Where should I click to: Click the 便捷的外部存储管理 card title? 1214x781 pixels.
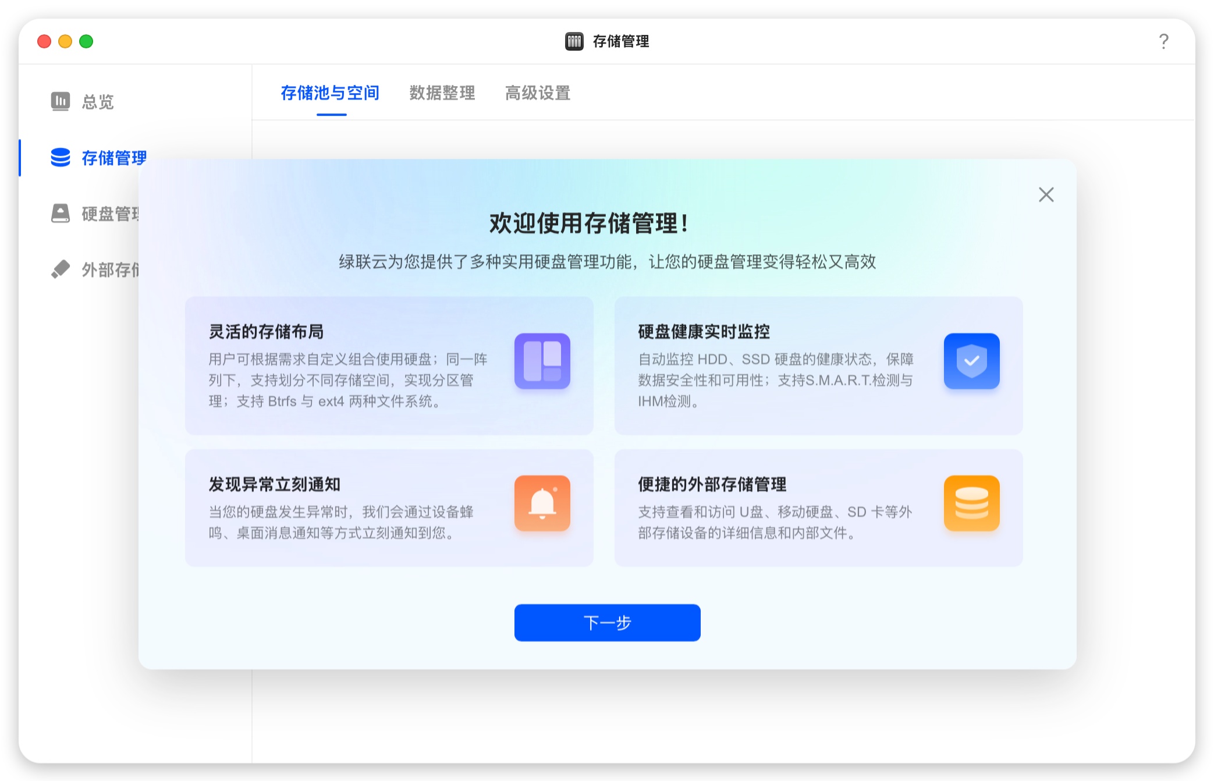point(712,484)
